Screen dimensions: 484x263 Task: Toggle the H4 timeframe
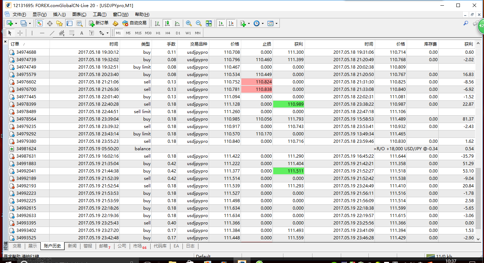(x=168, y=33)
